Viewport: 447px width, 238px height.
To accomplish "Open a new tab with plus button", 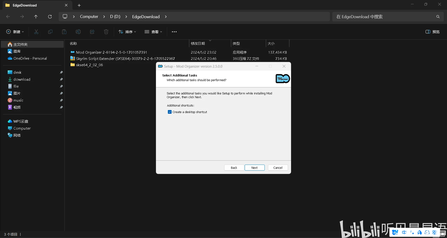I will pyautogui.click(x=79, y=5).
